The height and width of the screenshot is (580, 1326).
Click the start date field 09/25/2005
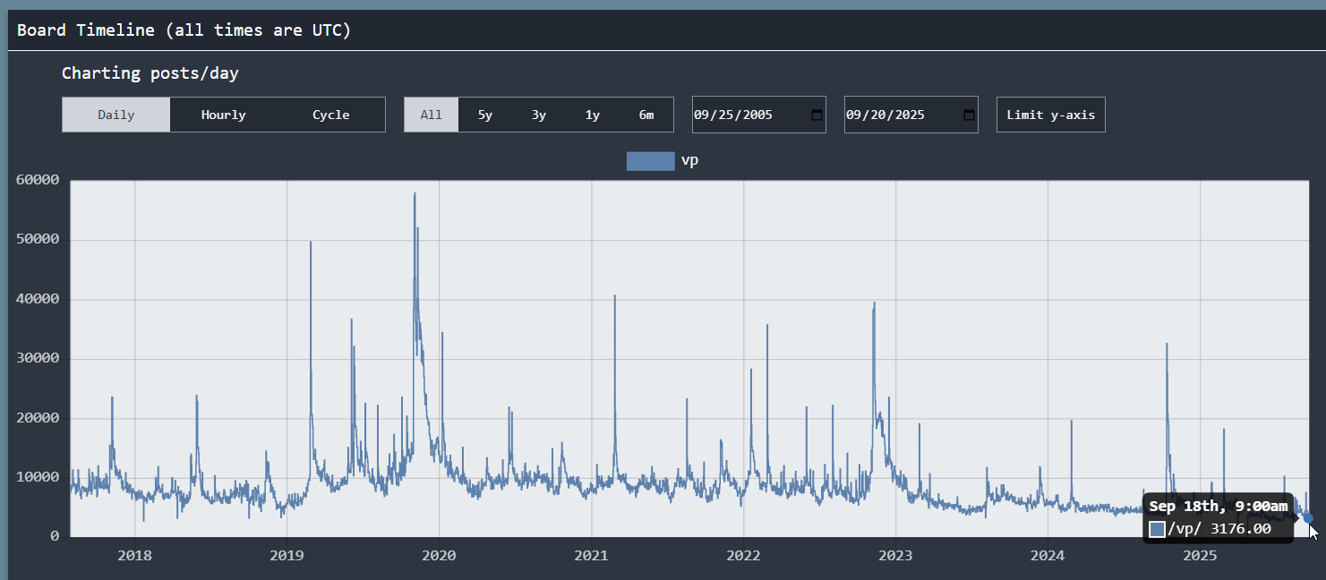tap(759, 115)
